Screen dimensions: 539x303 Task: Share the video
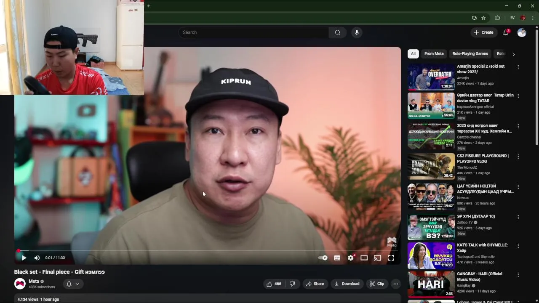(315, 284)
